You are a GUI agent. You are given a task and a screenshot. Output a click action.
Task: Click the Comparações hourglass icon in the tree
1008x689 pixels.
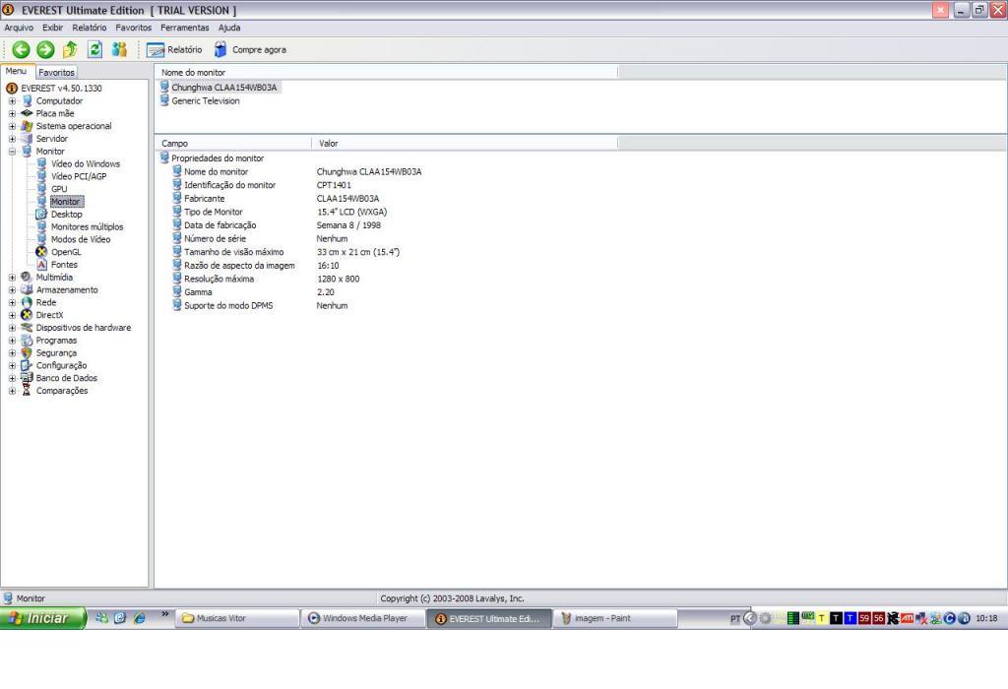tap(27, 390)
